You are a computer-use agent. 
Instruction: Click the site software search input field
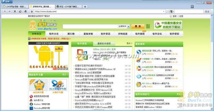(90, 27)
